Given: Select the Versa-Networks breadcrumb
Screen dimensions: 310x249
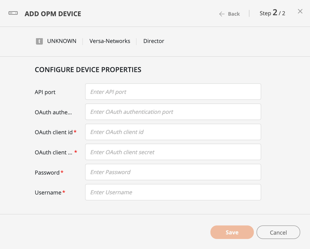Looking at the screenshot, I should (110, 41).
